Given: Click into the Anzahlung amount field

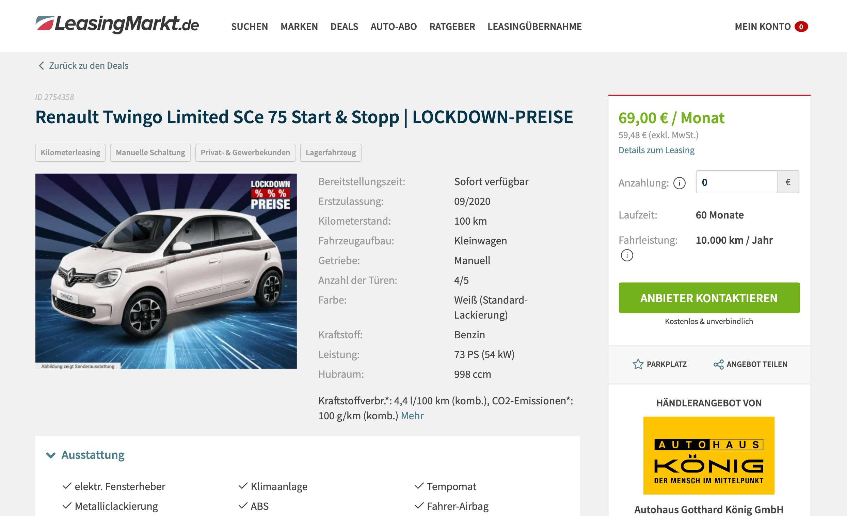Looking at the screenshot, I should click(736, 182).
